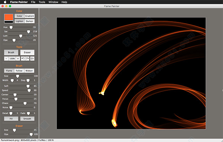The width and height of the screenshot is (223, 142).
Task: Open the File menu
Action: (33, 2)
